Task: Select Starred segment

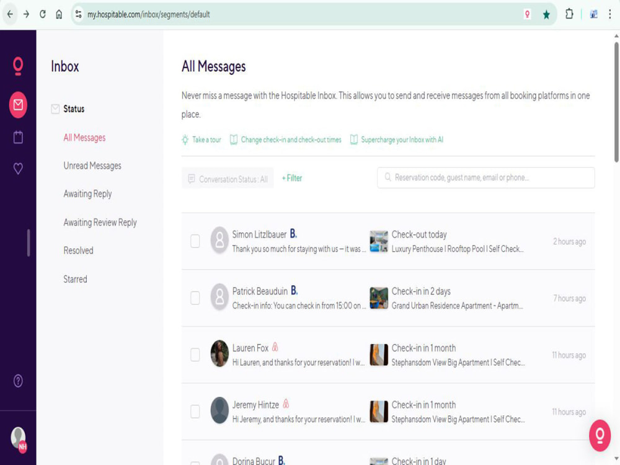Action: click(x=75, y=279)
